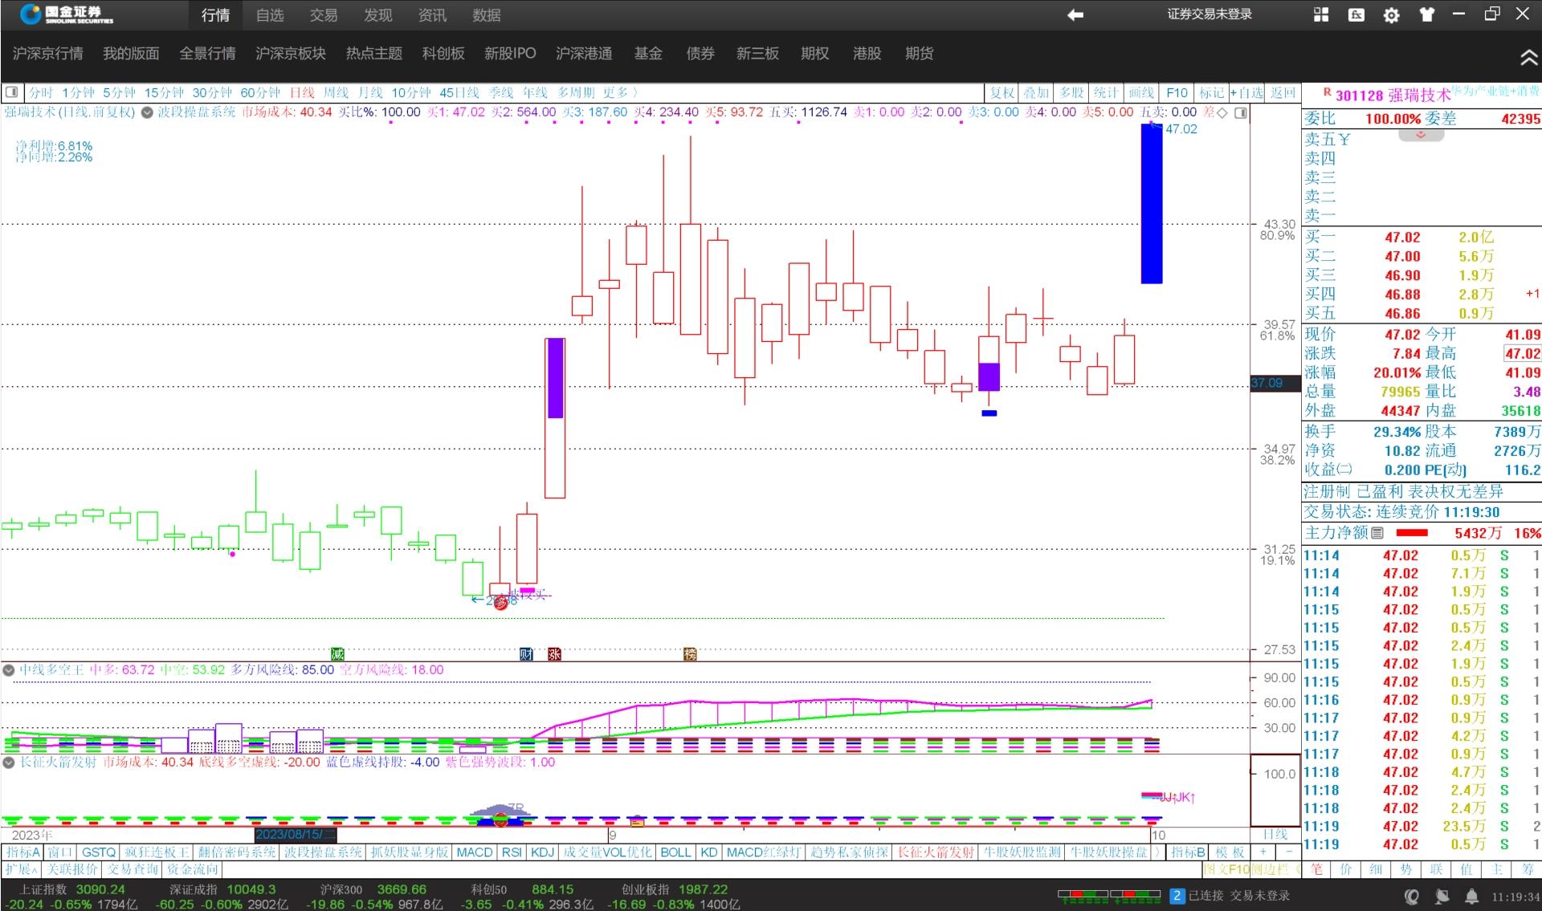
Task: Toggle visibility of 波段操盘系统 indicator
Action: [x=147, y=112]
